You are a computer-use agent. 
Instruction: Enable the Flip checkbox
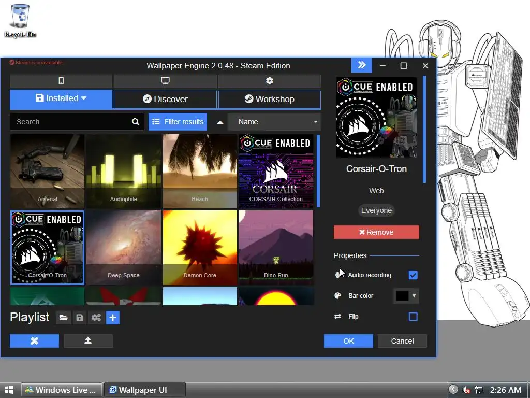[413, 317]
